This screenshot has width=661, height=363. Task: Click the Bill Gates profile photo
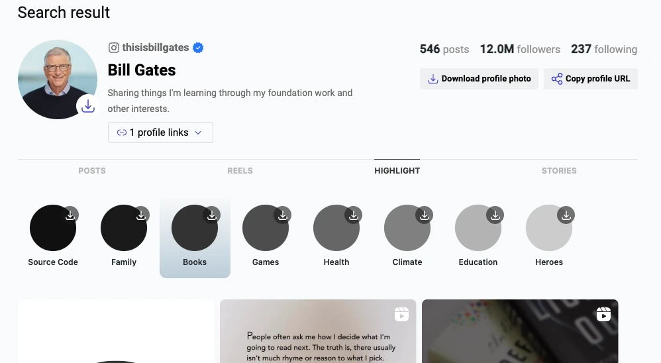(x=54, y=77)
